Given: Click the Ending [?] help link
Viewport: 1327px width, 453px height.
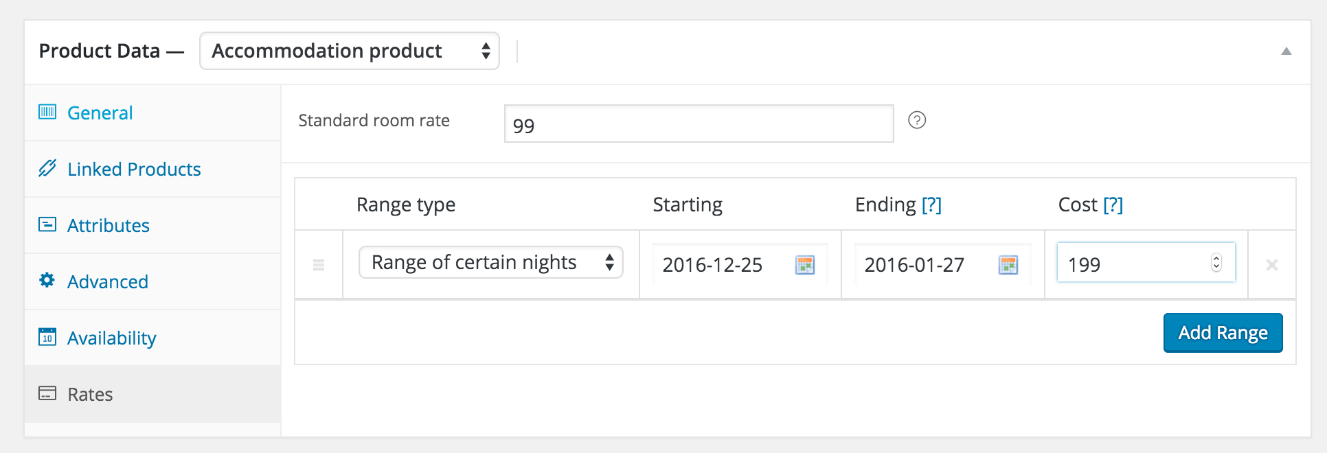Looking at the screenshot, I should pos(931,205).
